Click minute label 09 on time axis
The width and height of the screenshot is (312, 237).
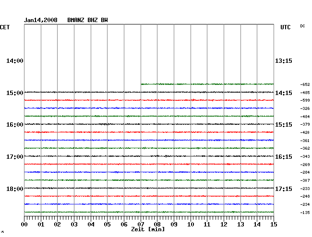tap(174, 225)
